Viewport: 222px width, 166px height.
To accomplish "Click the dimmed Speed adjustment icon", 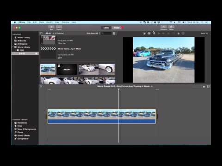I will pos(173,33).
